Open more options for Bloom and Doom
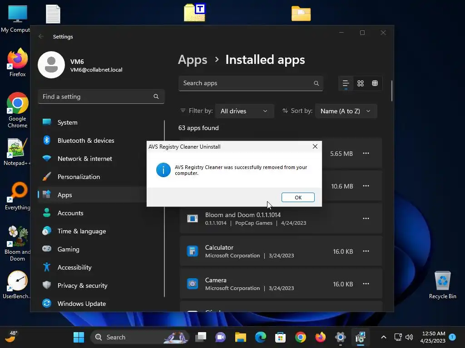The image size is (465, 348). click(x=366, y=218)
